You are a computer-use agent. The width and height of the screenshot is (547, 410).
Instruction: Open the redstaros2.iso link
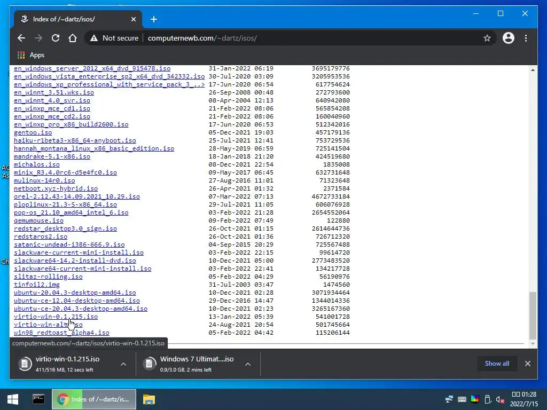point(41,236)
